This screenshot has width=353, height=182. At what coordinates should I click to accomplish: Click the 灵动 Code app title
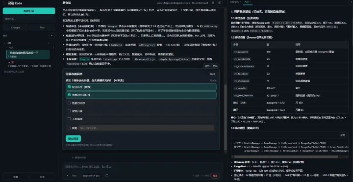pyautogui.click(x=15, y=3)
